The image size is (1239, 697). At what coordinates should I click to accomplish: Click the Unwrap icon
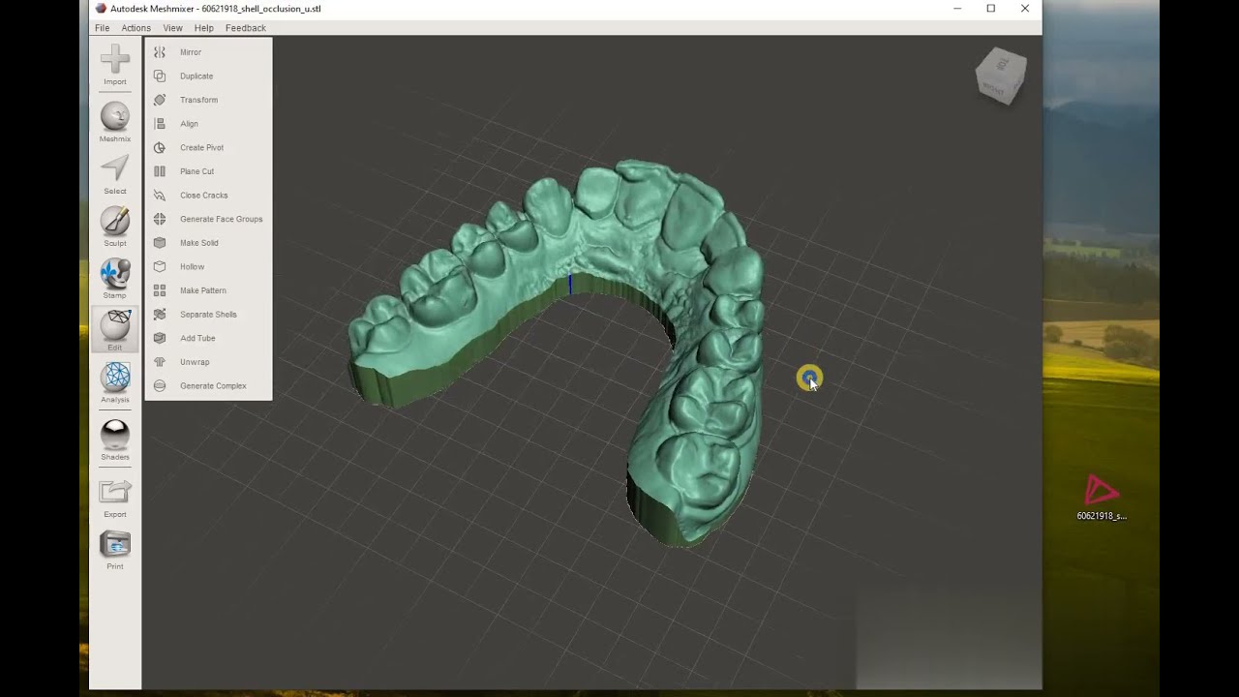(160, 362)
